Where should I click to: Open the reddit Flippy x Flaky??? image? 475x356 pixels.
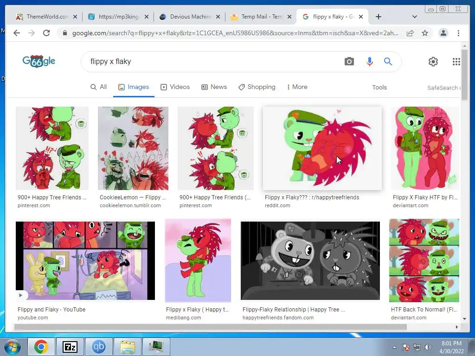point(322,148)
